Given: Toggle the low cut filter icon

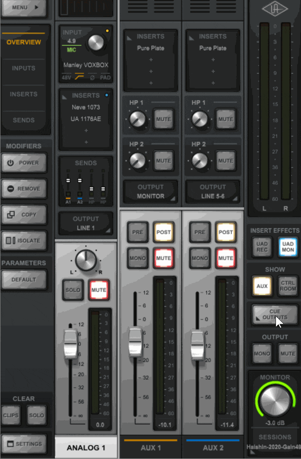Looking at the screenshot, I should [x=79, y=78].
